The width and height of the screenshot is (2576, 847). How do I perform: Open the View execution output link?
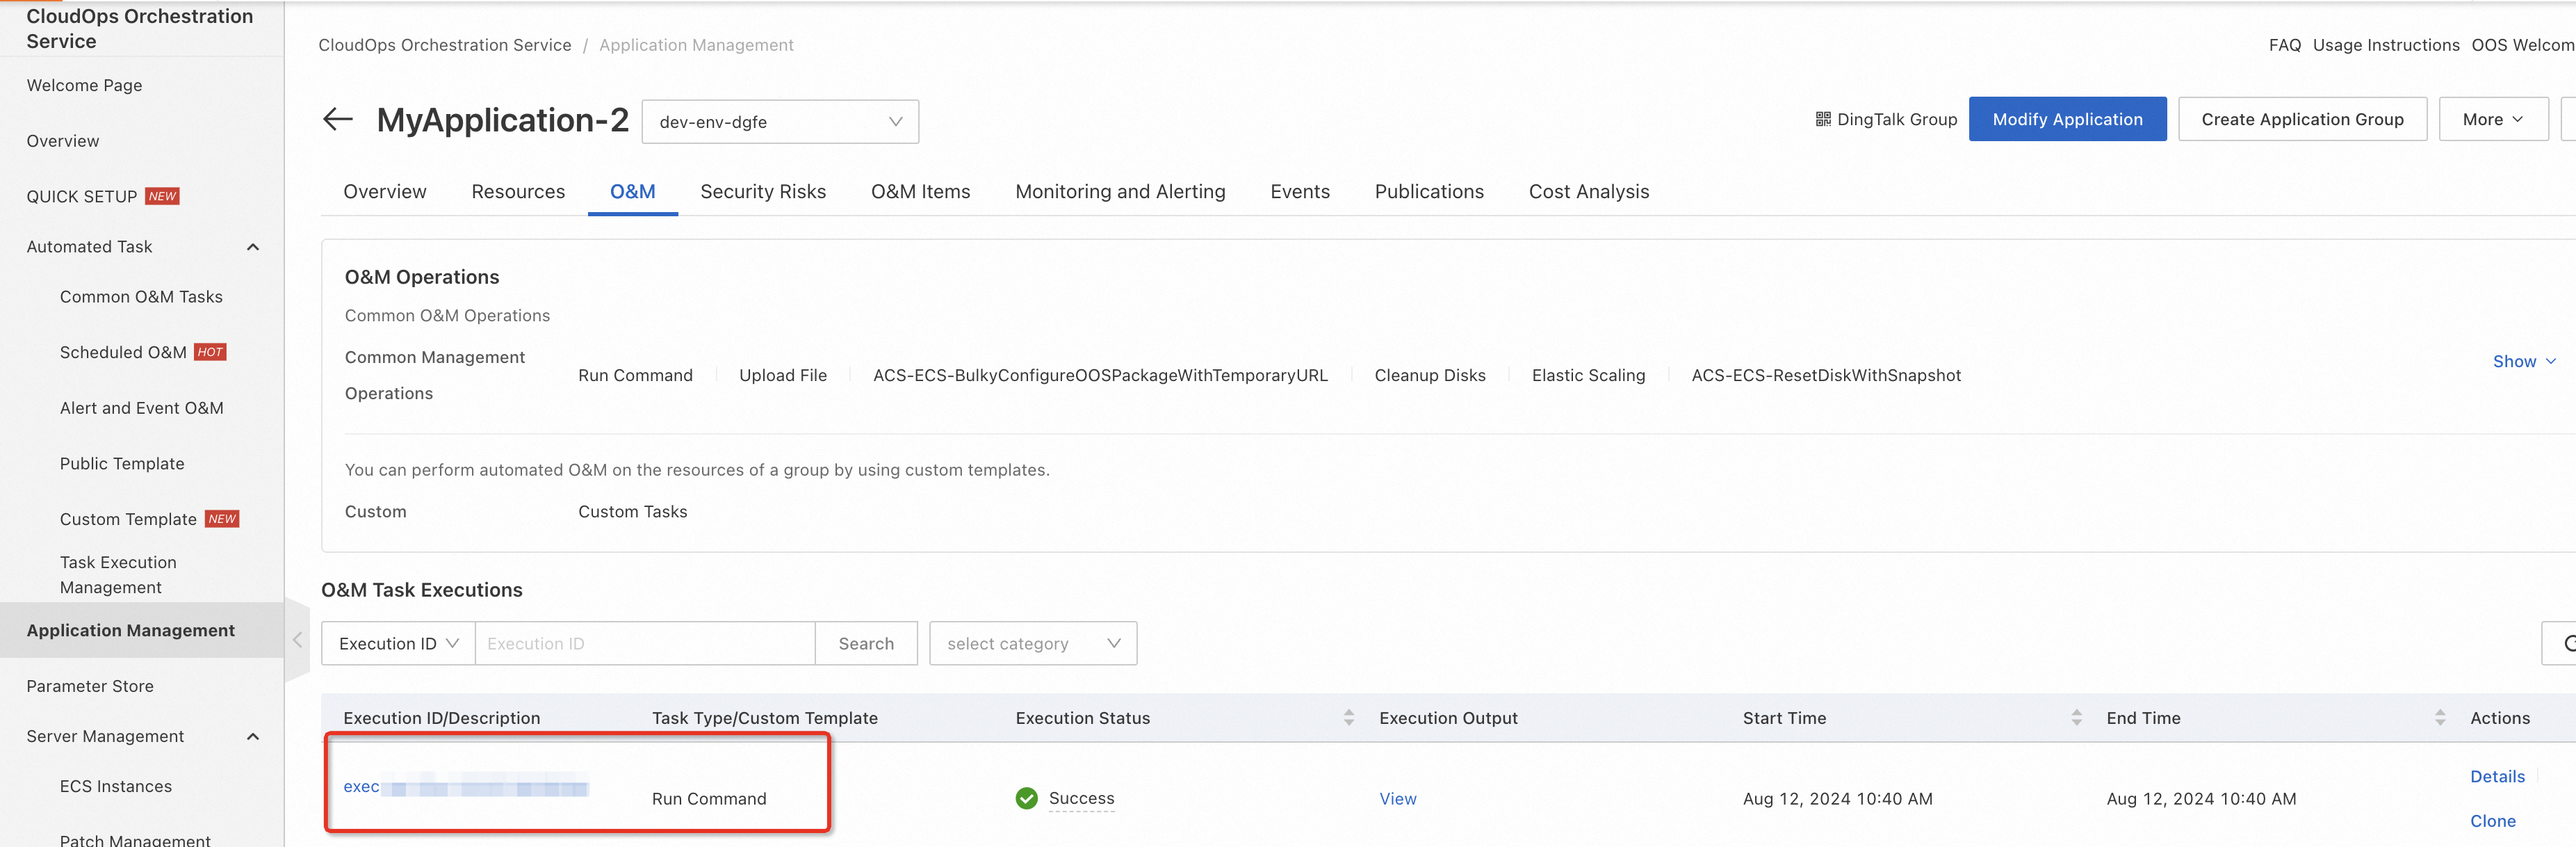1397,798
